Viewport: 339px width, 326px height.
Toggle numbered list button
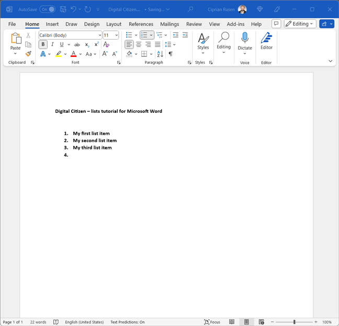click(x=144, y=35)
